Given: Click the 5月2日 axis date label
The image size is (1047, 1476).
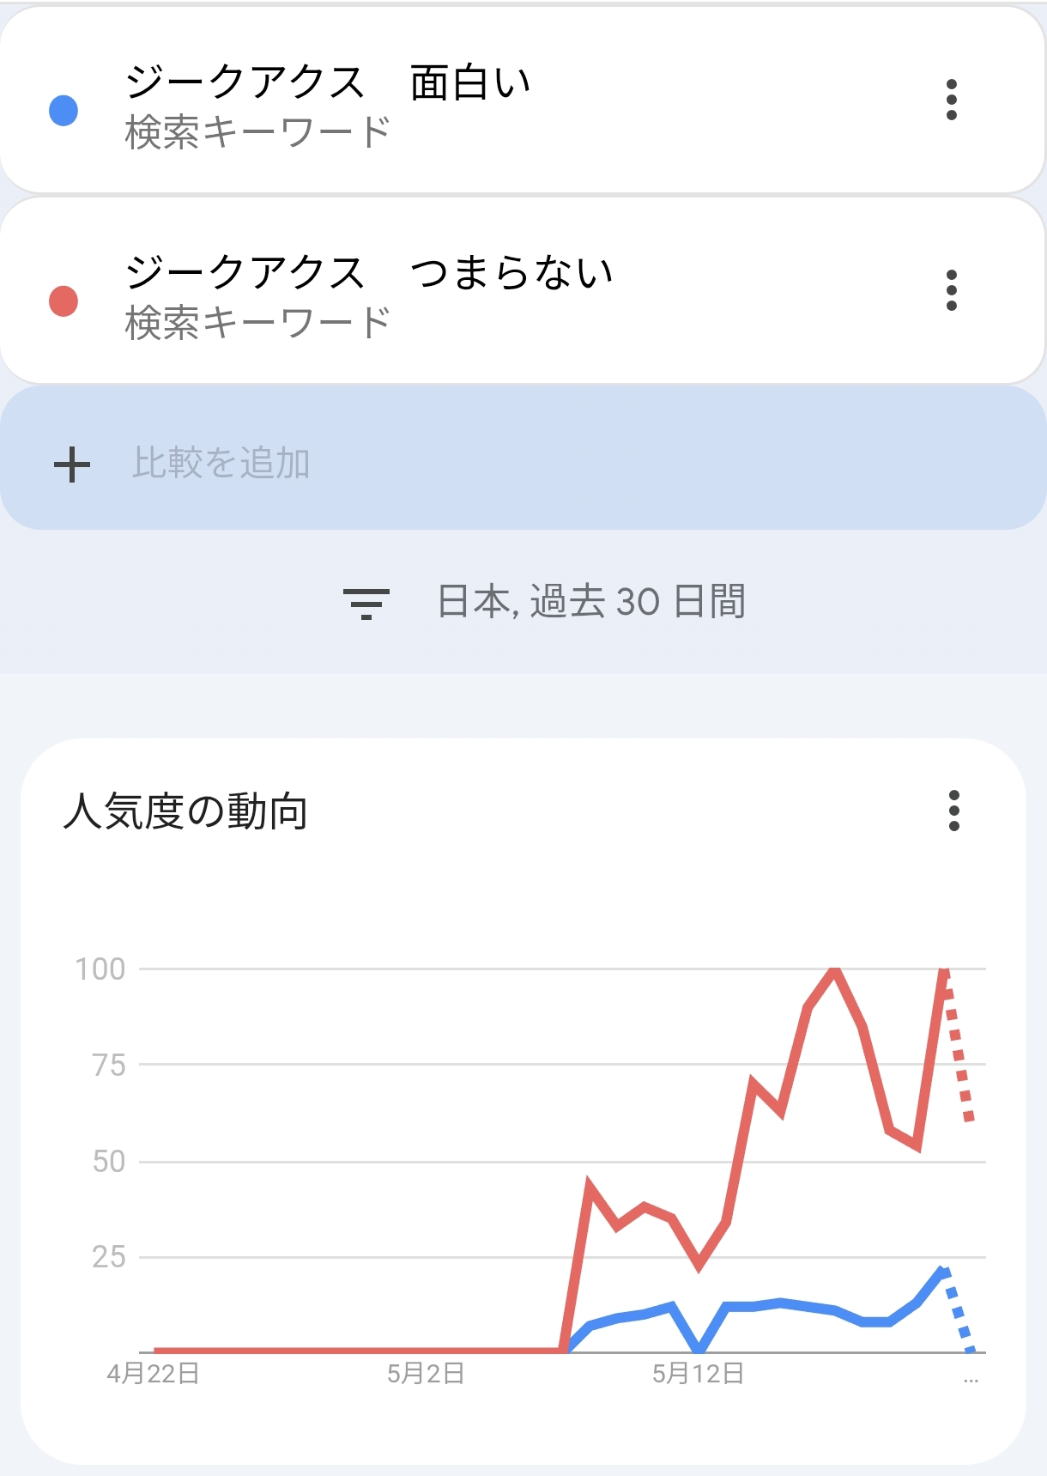Looking at the screenshot, I should pyautogui.click(x=426, y=1374).
